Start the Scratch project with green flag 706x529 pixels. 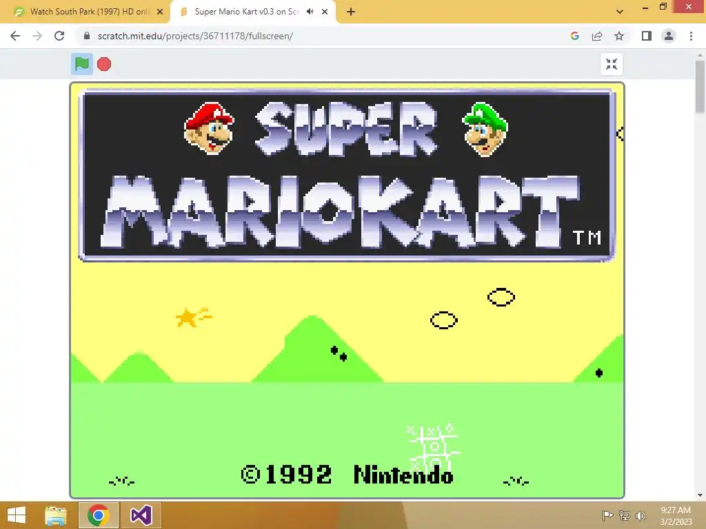(x=82, y=64)
